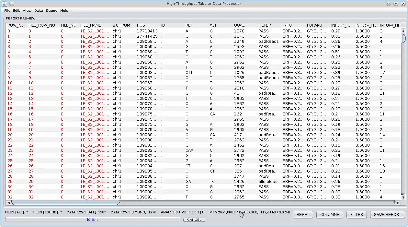
Task: Click the vertical scrollbar down arrow
Action: click(x=403, y=197)
